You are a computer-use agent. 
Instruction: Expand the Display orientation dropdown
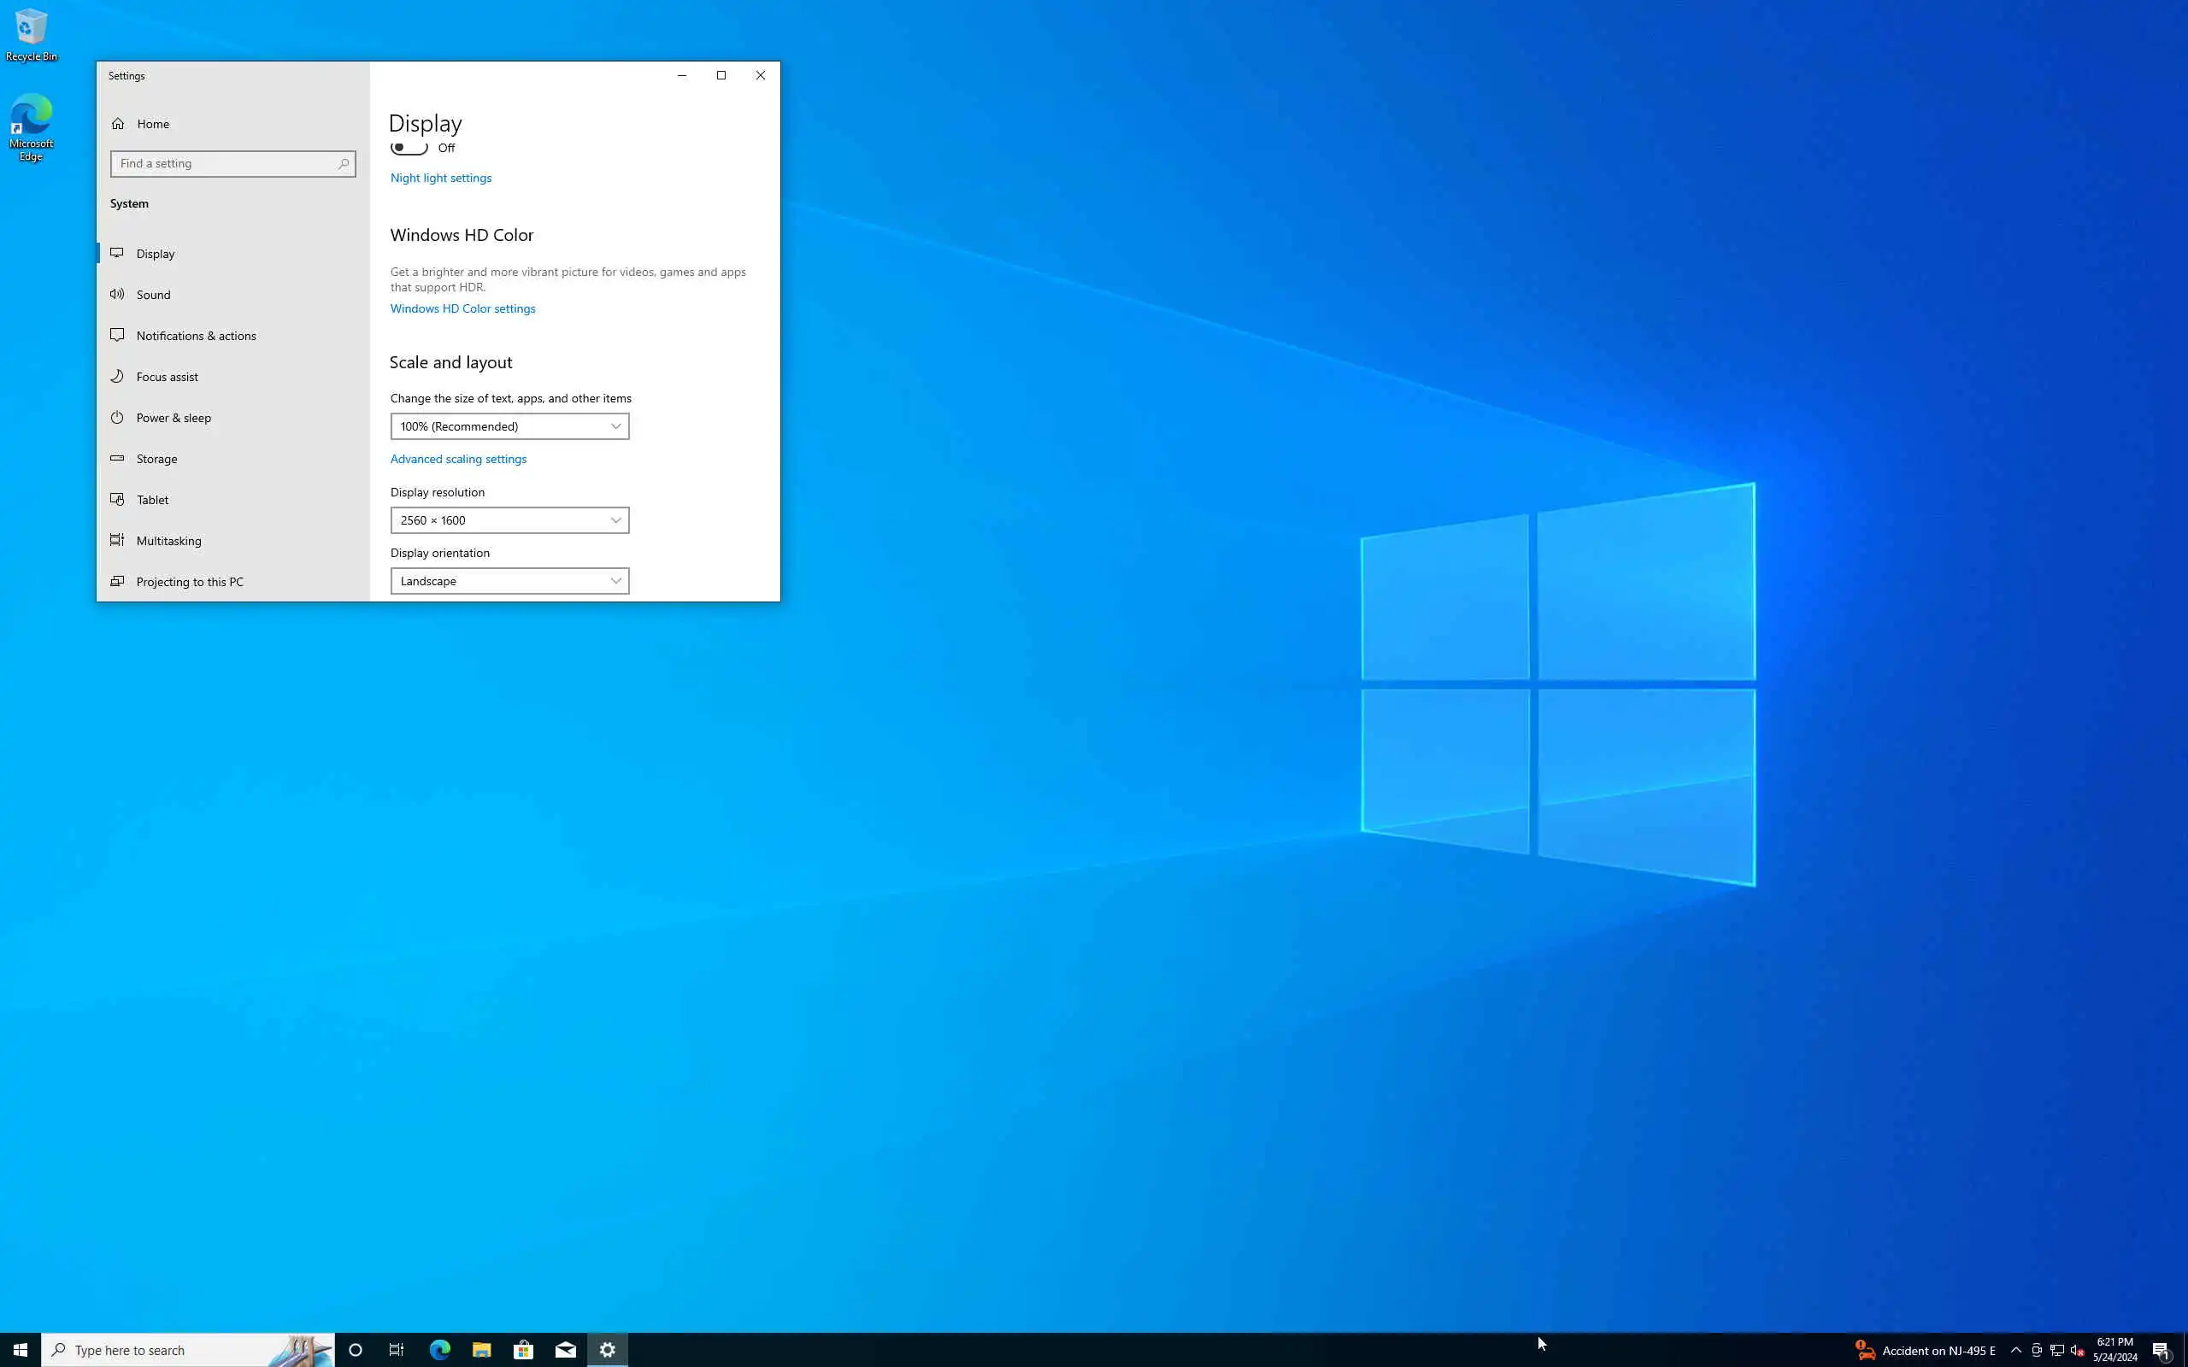[x=509, y=581]
